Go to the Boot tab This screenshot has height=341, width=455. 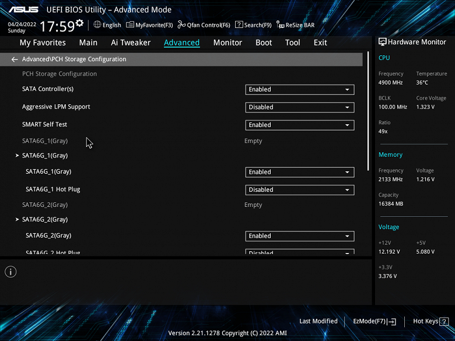264,43
